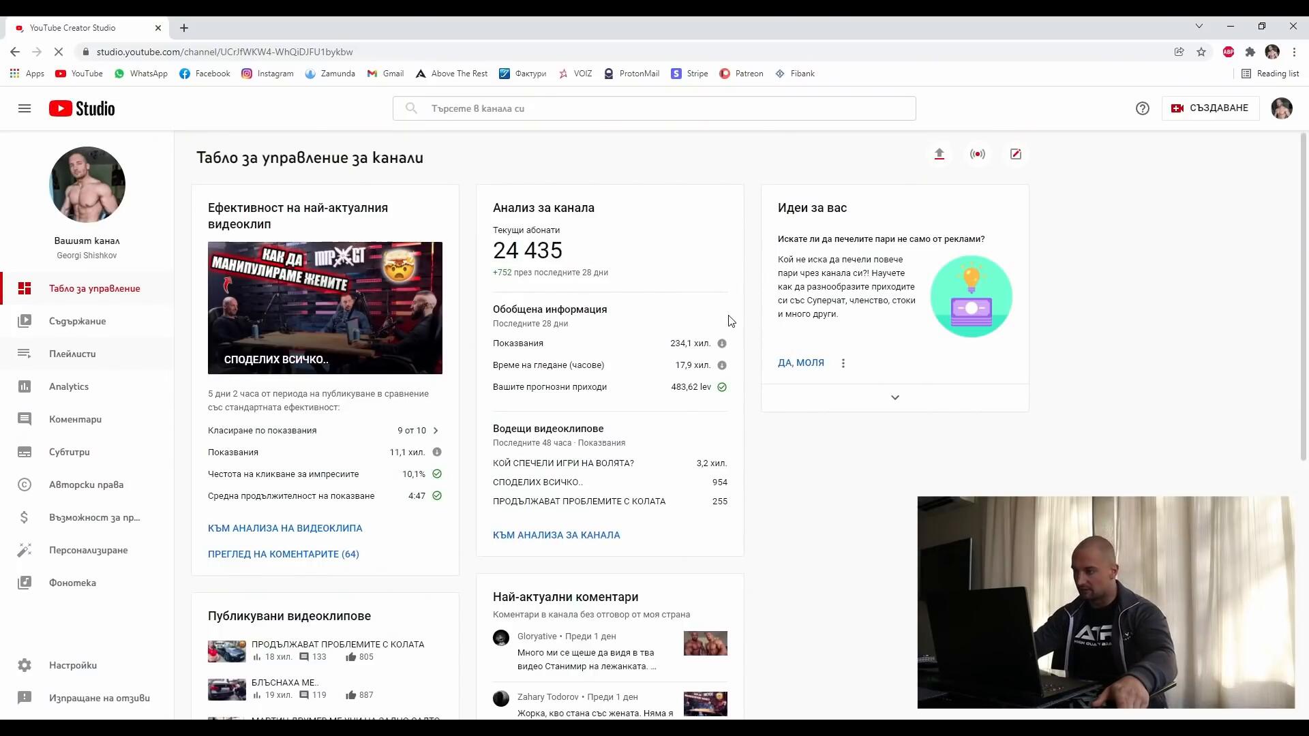Image resolution: width=1309 pixels, height=736 pixels.
Task: Open ranking details chevron next to 9 от 10
Action: point(436,431)
